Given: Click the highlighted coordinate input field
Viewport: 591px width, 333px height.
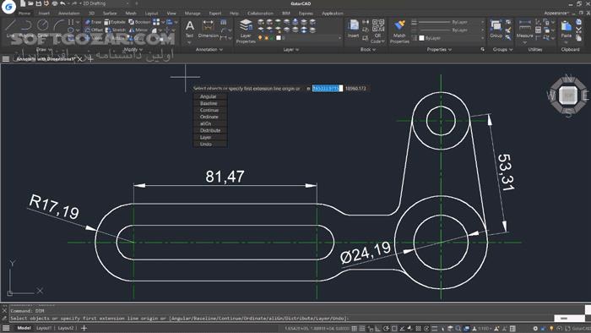Looking at the screenshot, I should [328, 88].
